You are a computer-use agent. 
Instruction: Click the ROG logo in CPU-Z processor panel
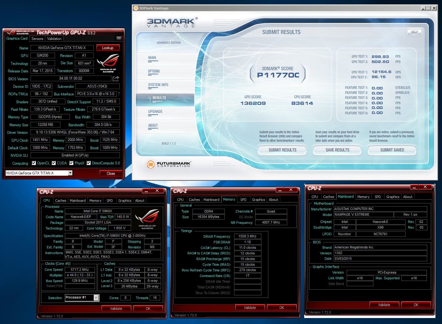coord(147,219)
